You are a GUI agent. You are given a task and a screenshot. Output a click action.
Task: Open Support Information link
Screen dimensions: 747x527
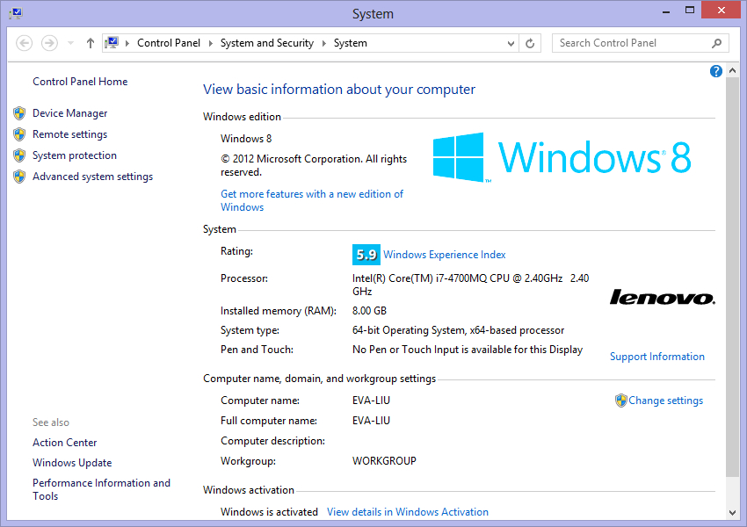[x=657, y=357]
